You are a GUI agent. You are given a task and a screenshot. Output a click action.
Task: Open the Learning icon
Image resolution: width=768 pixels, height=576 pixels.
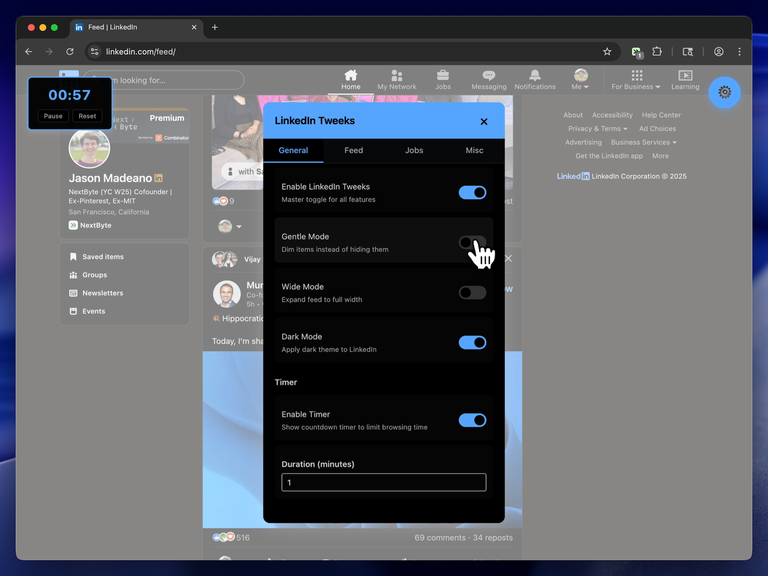click(685, 79)
